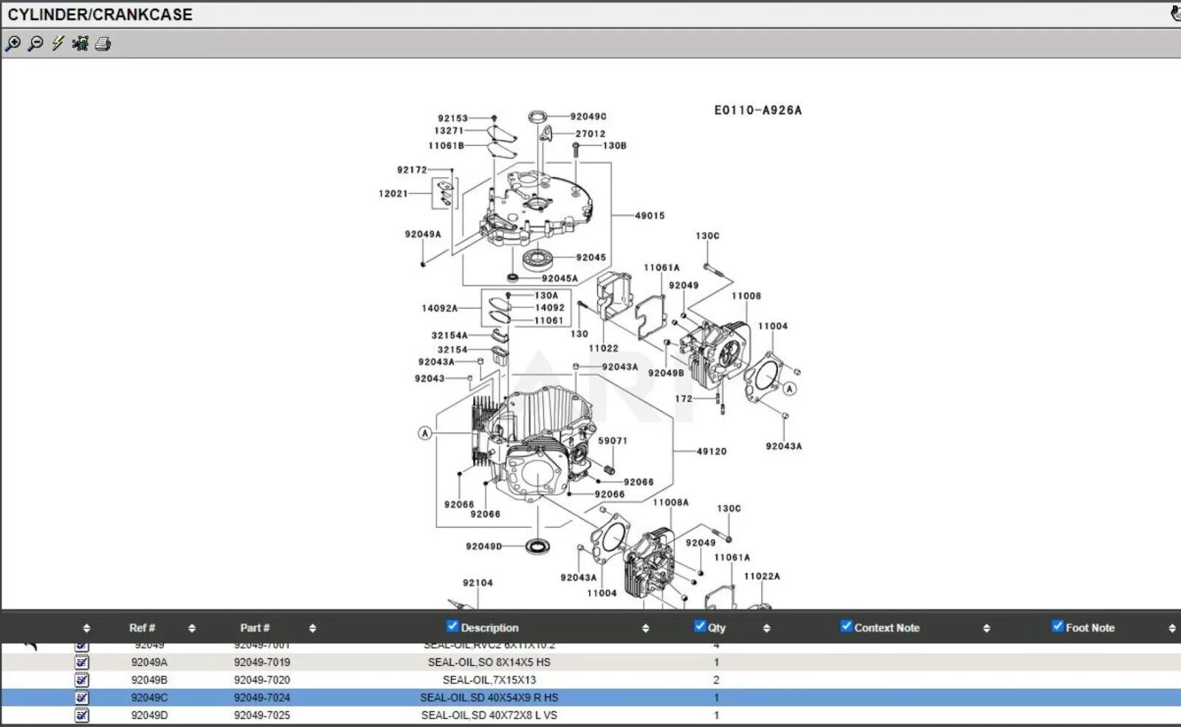
Task: Select part number 92049-7025 row
Action: click(x=262, y=715)
